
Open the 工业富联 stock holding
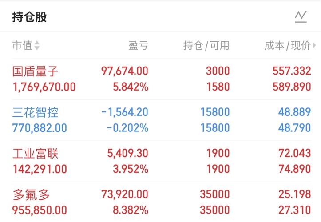click(36, 154)
